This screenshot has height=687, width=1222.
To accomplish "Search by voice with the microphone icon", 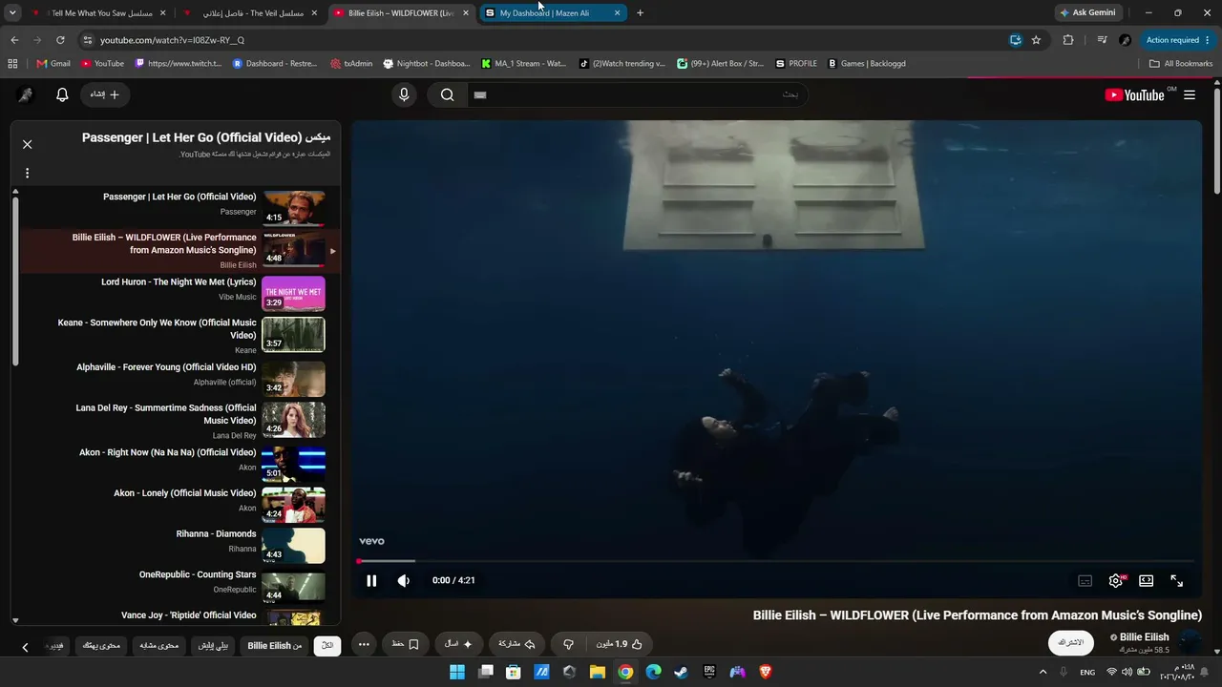I will 404,94.
